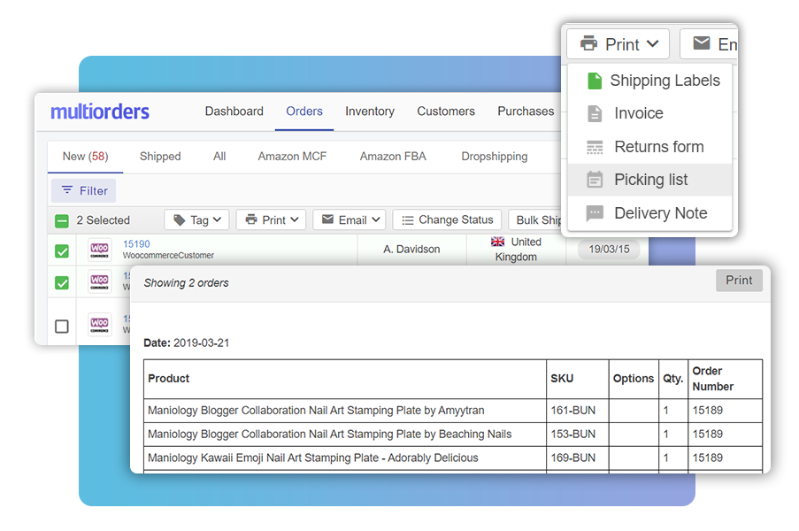The width and height of the screenshot is (799, 531).
Task: Click the tag icon in Tag button
Action: coord(179,220)
